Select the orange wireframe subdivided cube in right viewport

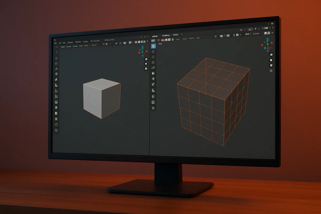[x=213, y=102]
